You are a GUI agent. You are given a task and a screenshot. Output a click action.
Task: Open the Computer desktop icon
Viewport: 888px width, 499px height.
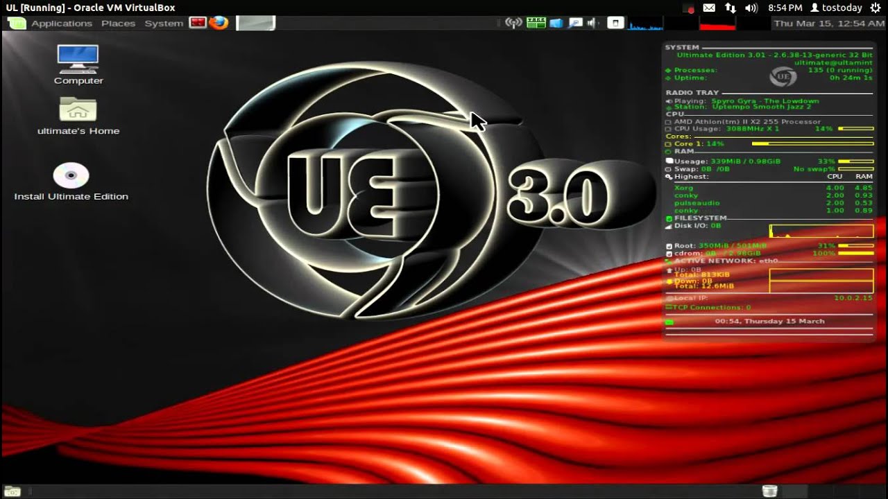click(78, 64)
